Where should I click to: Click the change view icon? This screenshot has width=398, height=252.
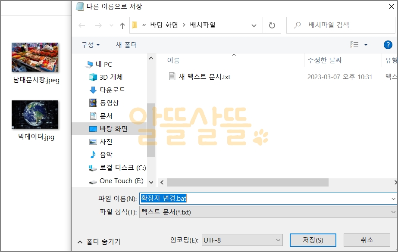354,45
